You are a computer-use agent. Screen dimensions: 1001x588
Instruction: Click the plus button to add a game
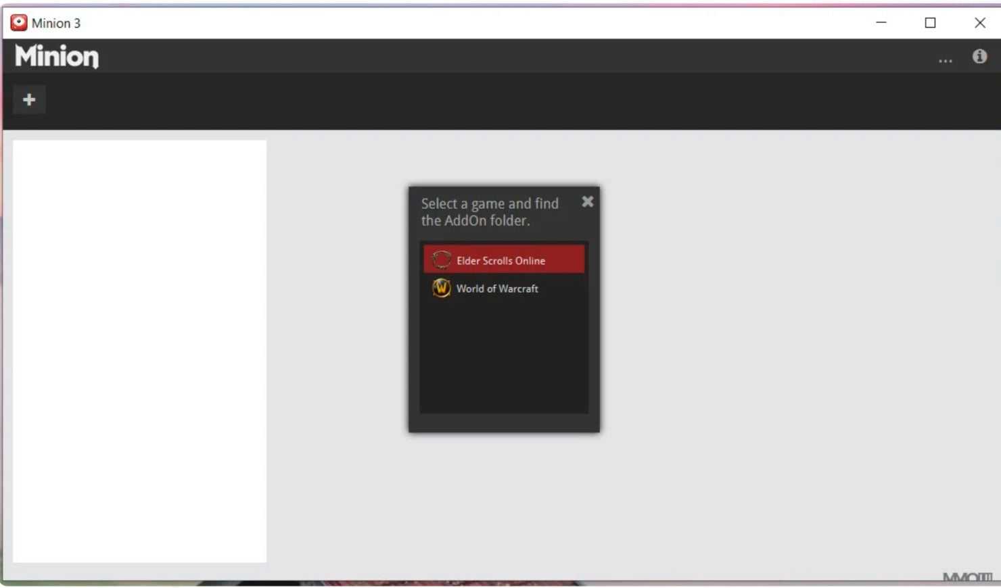pos(29,100)
